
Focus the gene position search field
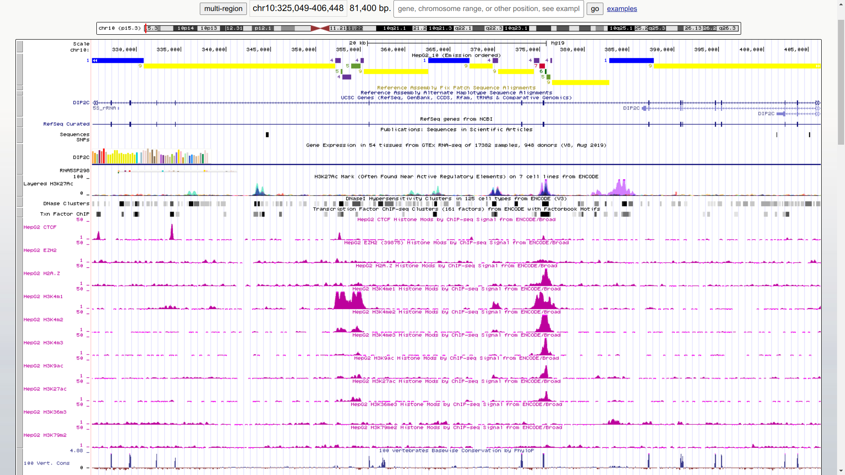click(489, 8)
